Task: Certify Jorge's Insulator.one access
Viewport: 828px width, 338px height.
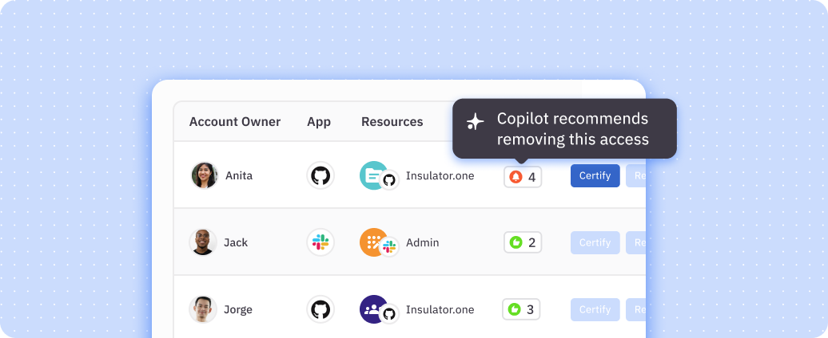Action: click(x=595, y=309)
